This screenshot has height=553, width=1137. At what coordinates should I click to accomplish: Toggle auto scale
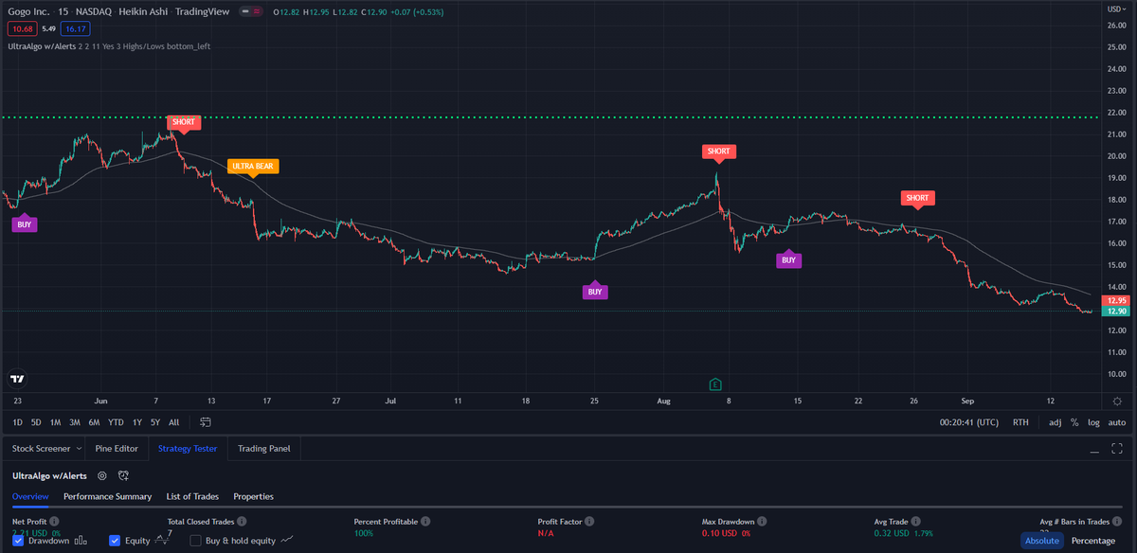point(1117,422)
